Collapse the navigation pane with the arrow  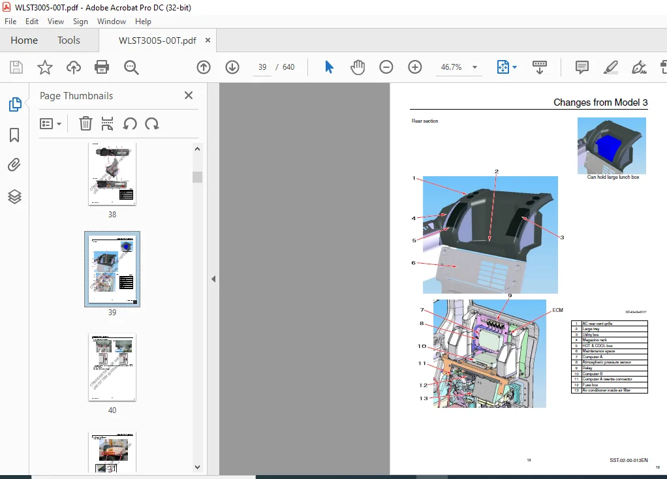pos(213,279)
